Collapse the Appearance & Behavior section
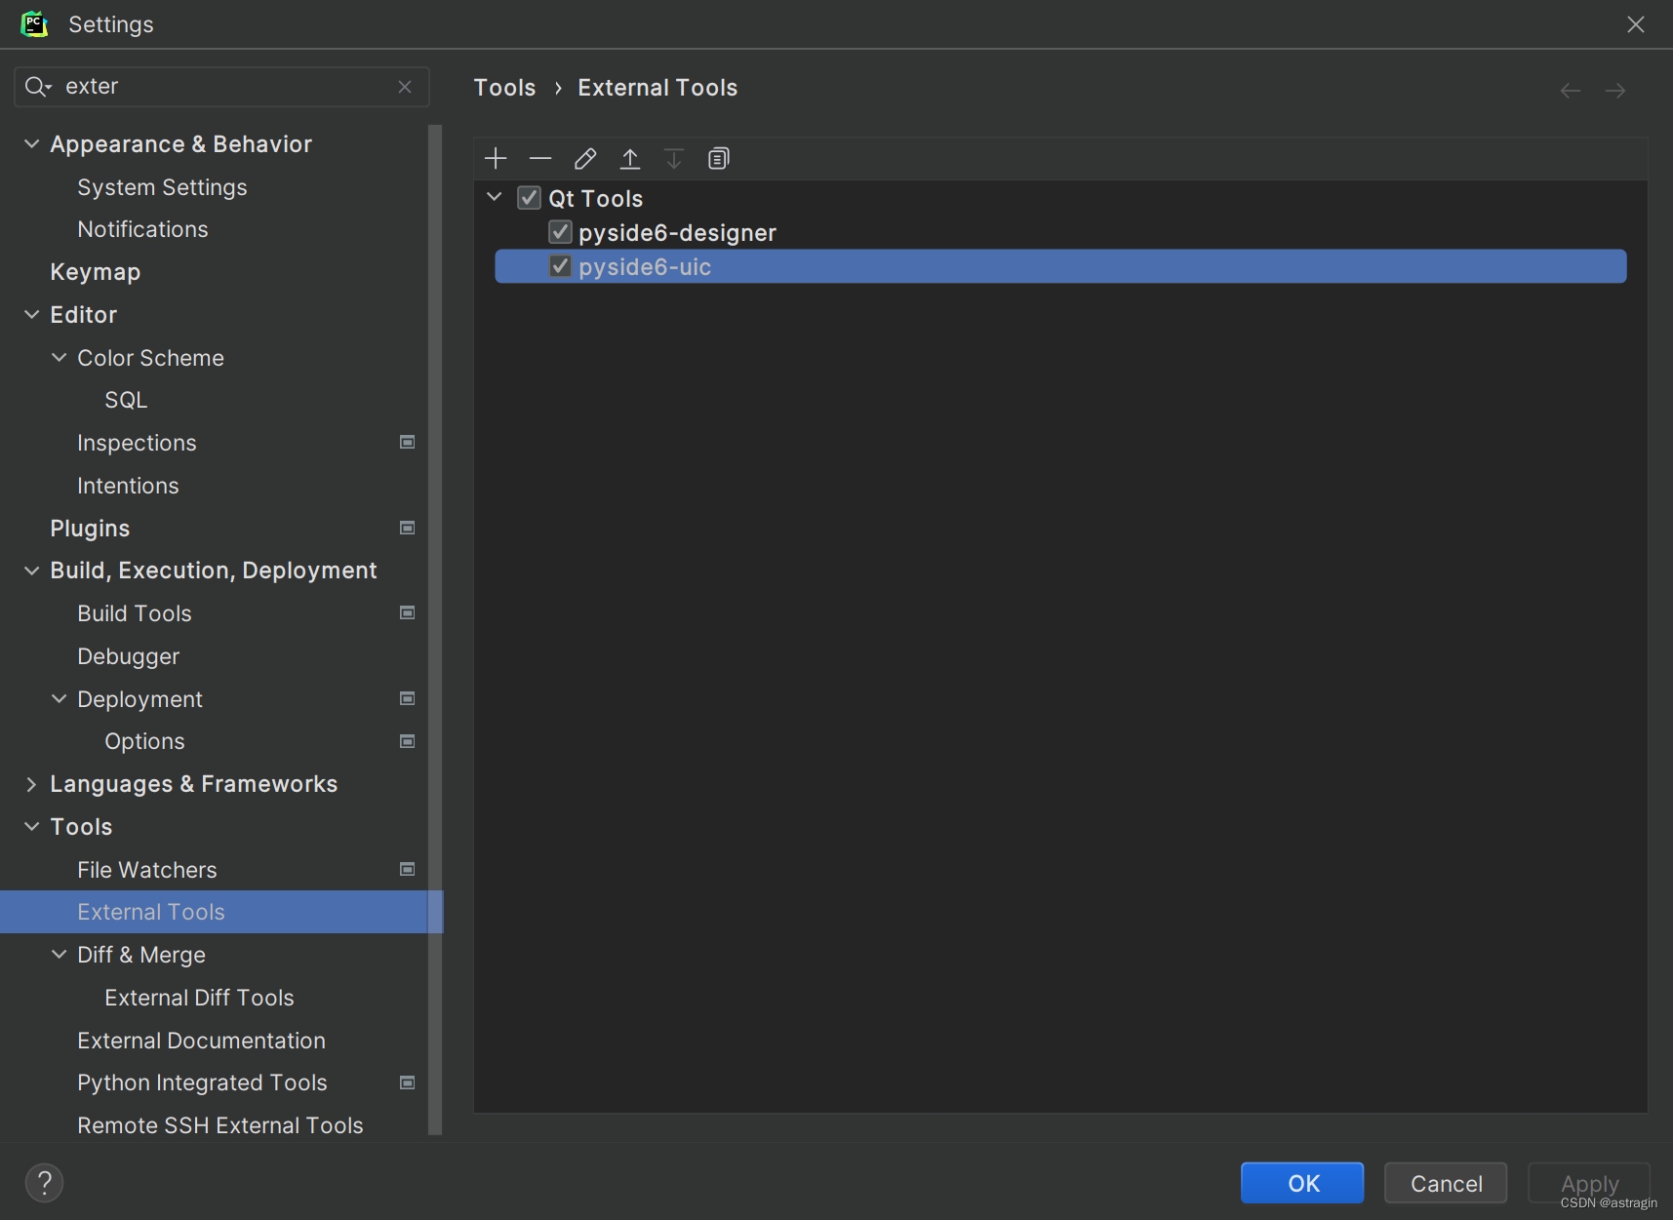The width and height of the screenshot is (1673, 1220). (31, 144)
